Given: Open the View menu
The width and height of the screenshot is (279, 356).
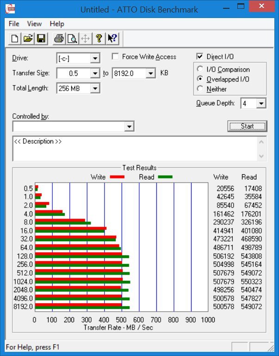Looking at the screenshot, I should tap(34, 24).
